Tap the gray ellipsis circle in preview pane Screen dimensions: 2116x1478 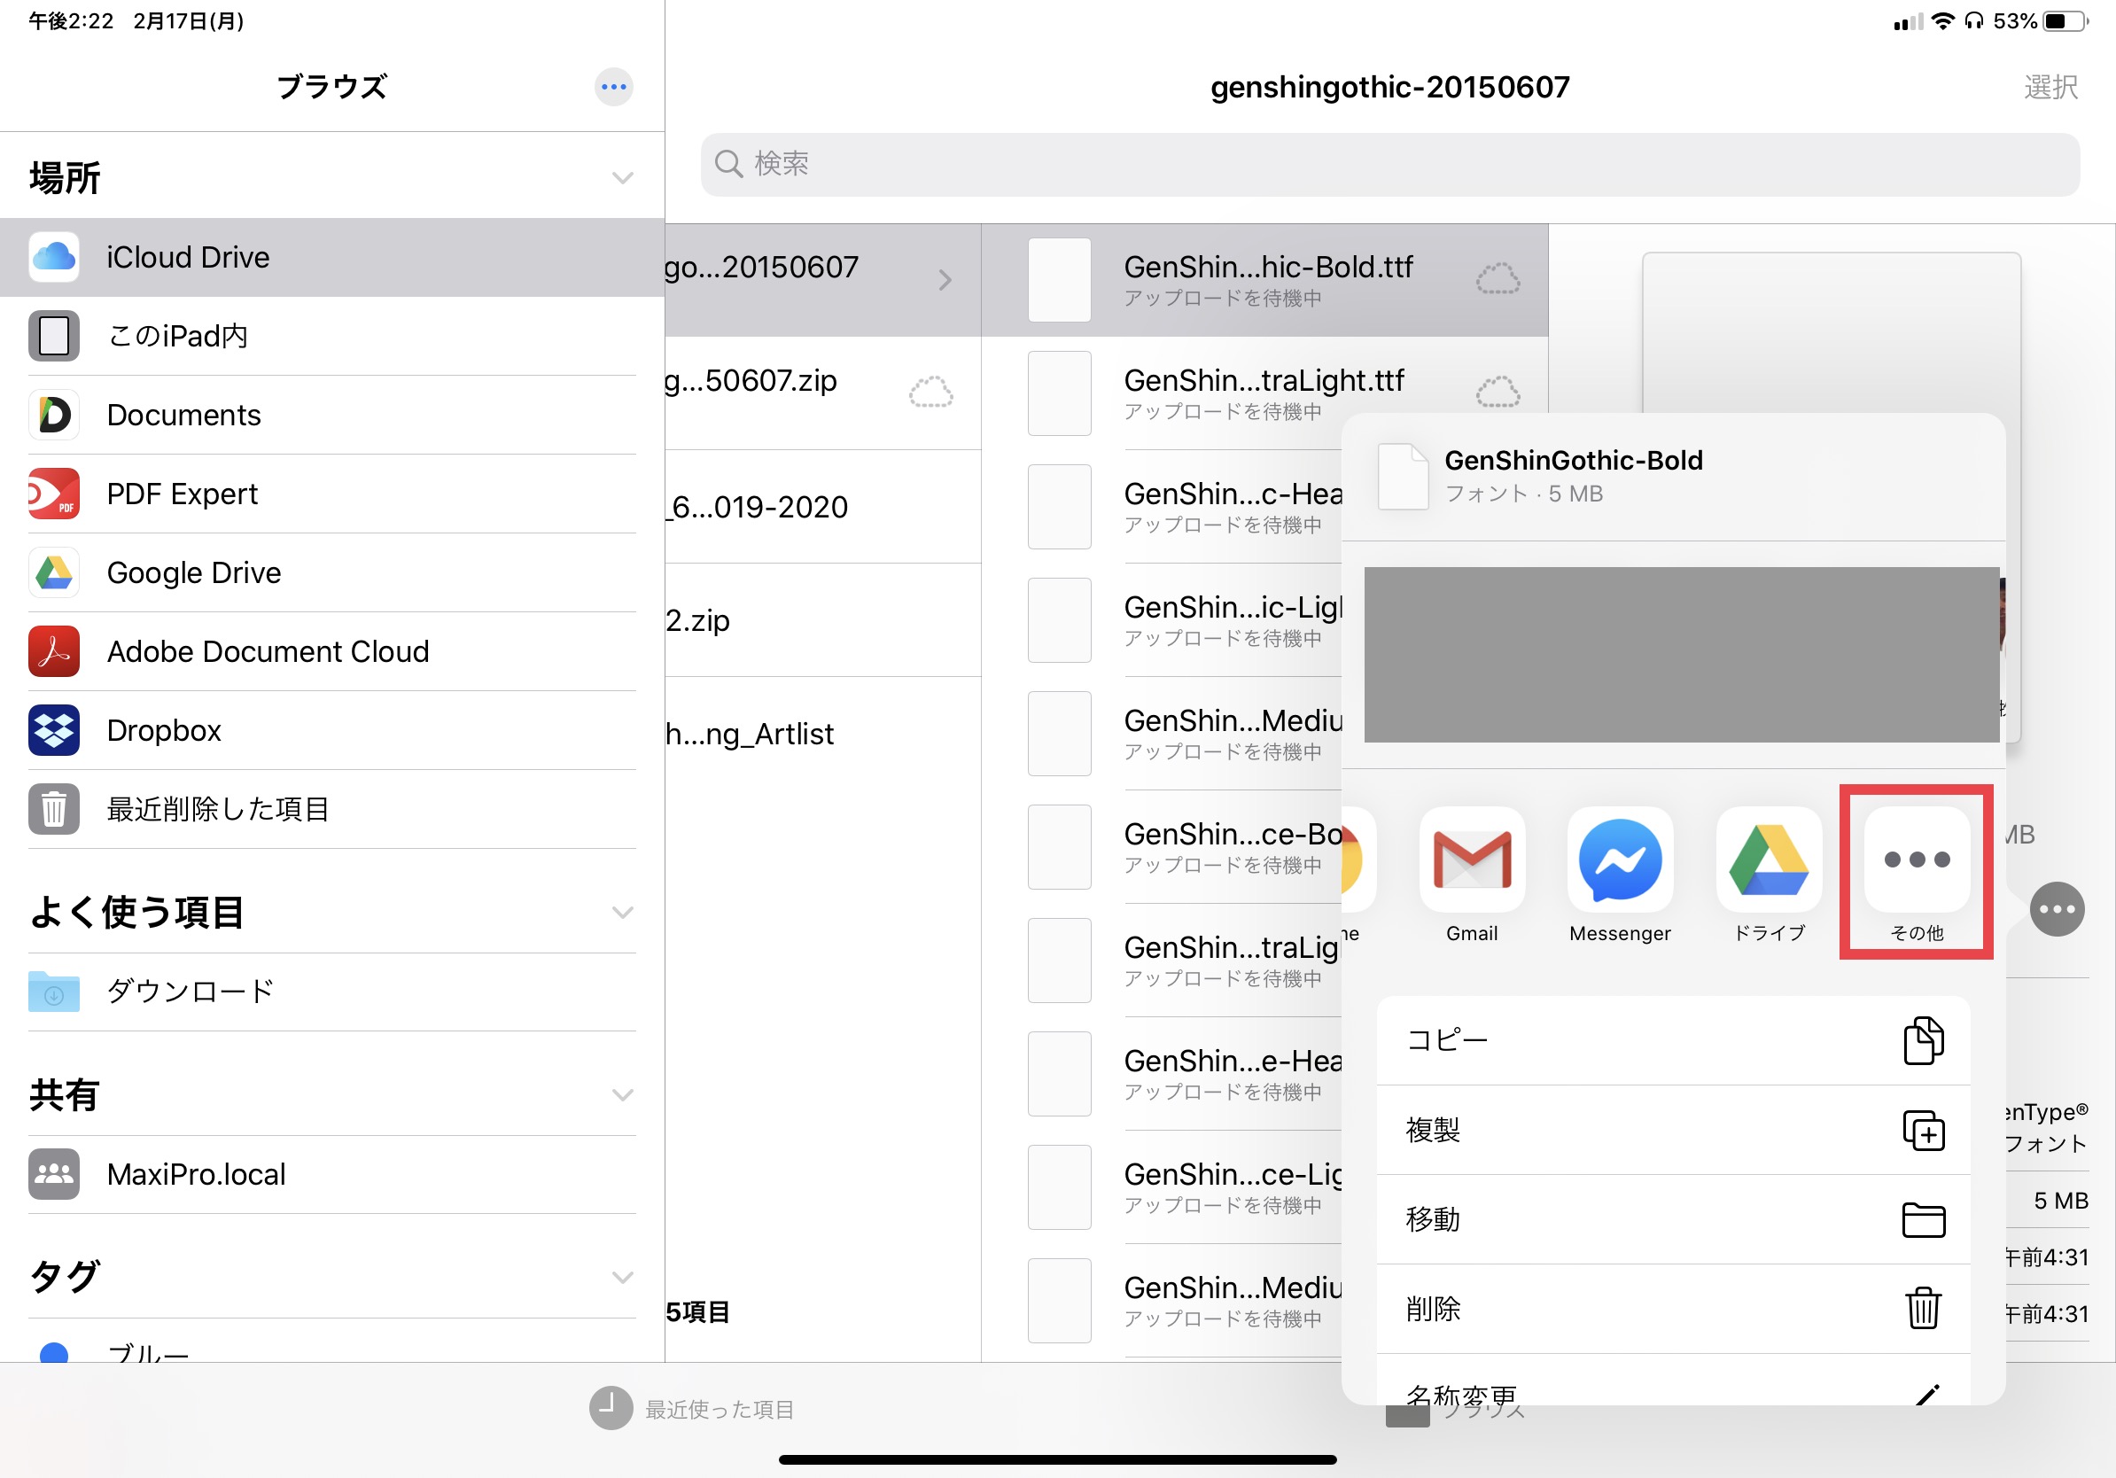click(2056, 909)
